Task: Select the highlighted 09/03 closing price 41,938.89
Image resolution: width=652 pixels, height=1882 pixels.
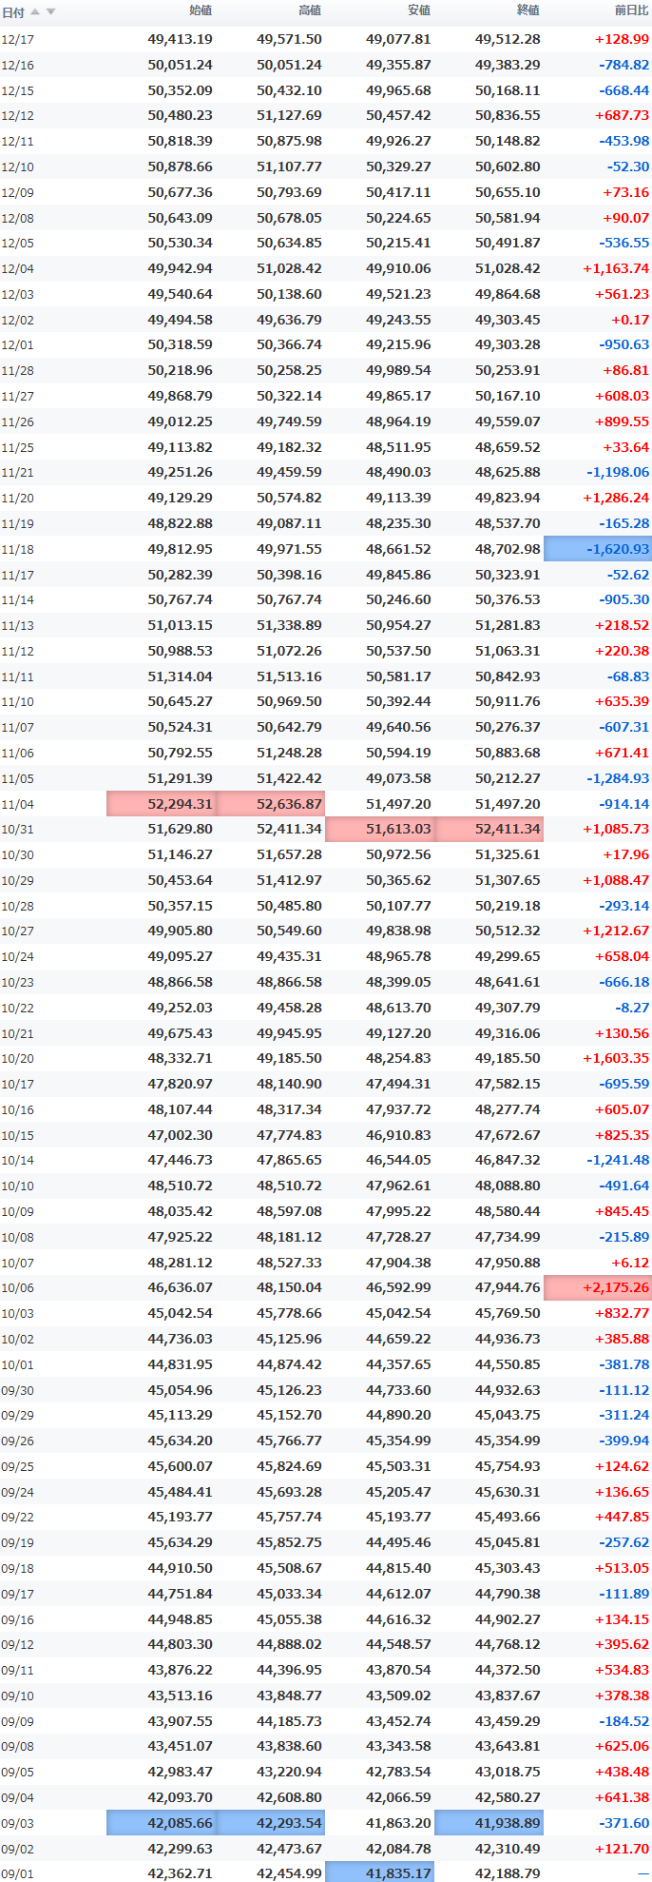Action: click(489, 1823)
